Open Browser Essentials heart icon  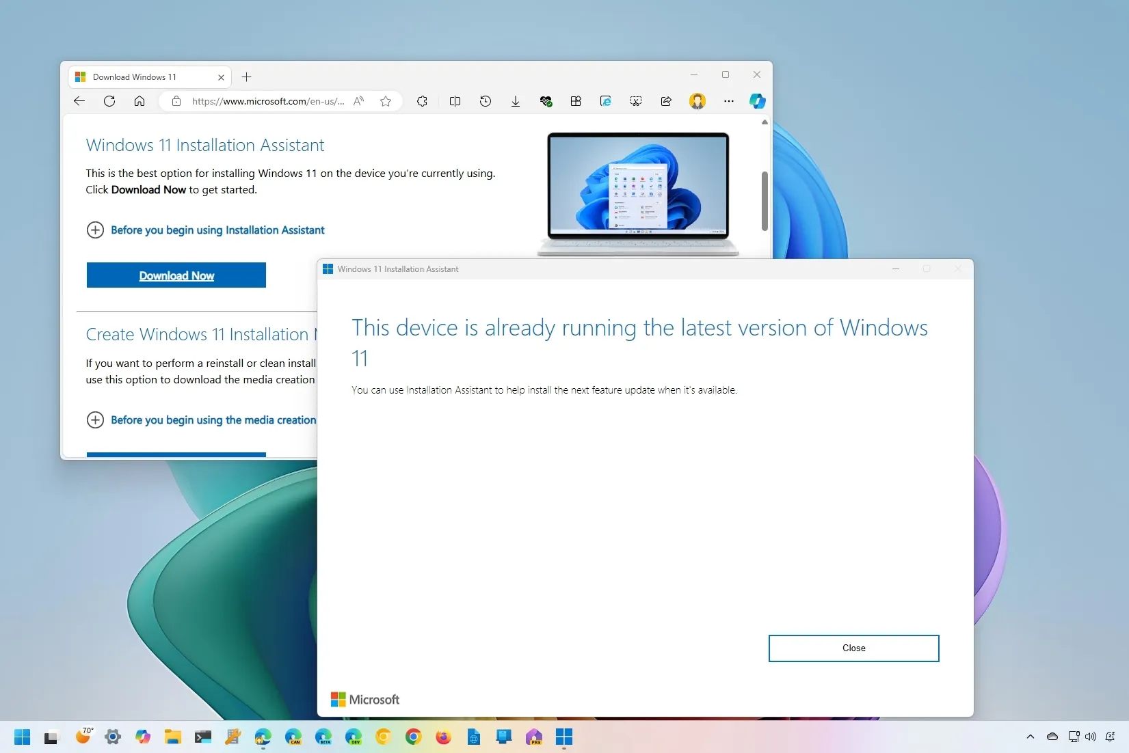[546, 101]
